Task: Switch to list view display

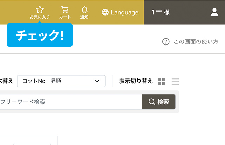Action: tap(175, 82)
